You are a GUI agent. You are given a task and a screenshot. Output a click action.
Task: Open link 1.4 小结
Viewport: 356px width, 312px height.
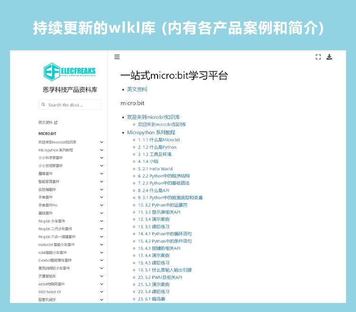click(x=148, y=161)
